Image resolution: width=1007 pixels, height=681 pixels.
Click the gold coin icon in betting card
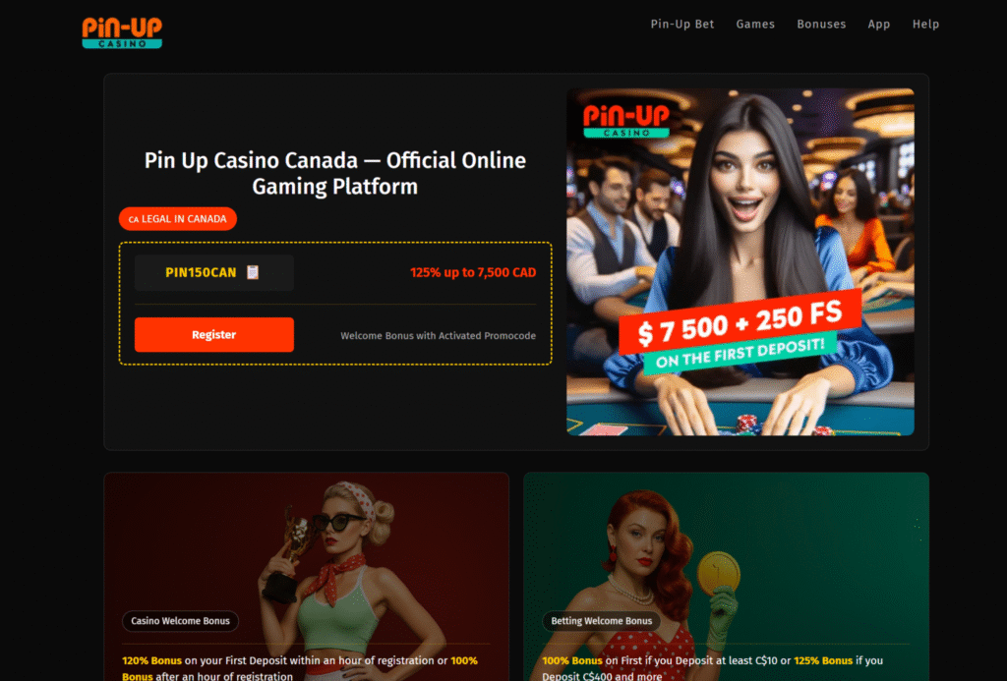point(718,573)
